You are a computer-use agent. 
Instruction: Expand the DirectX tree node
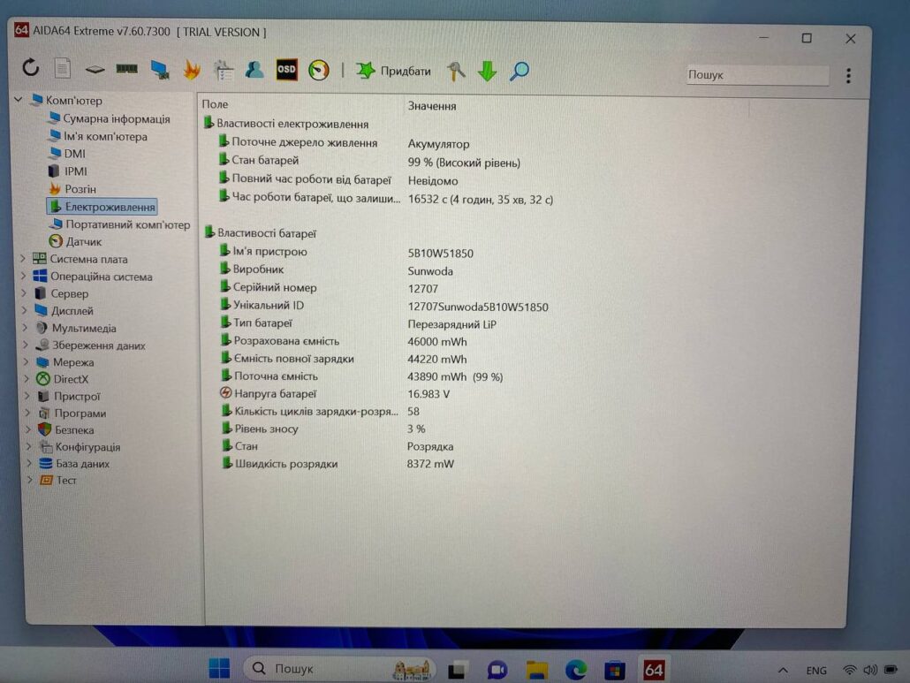(x=27, y=379)
